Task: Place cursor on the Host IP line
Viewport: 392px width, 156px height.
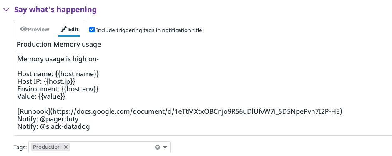Action: pyautogui.click(x=46, y=81)
